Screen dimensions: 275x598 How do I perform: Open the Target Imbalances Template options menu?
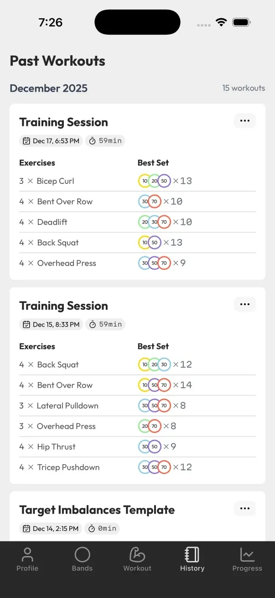click(x=244, y=509)
